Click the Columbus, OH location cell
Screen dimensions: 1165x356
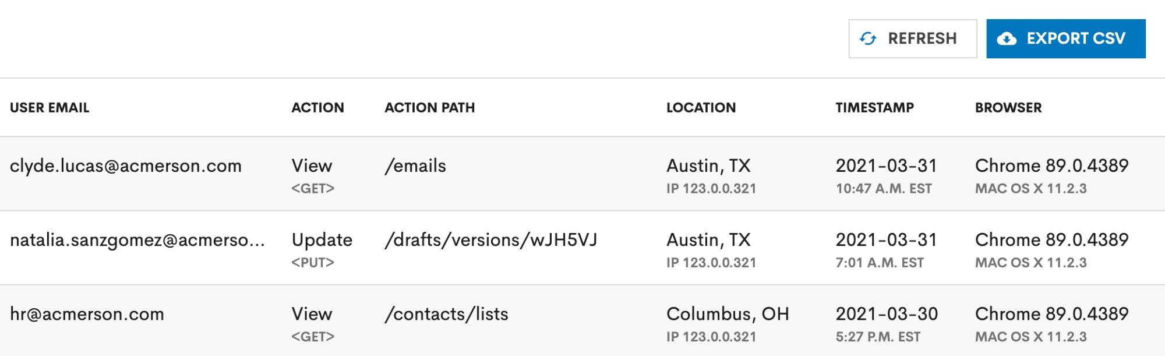728,323
